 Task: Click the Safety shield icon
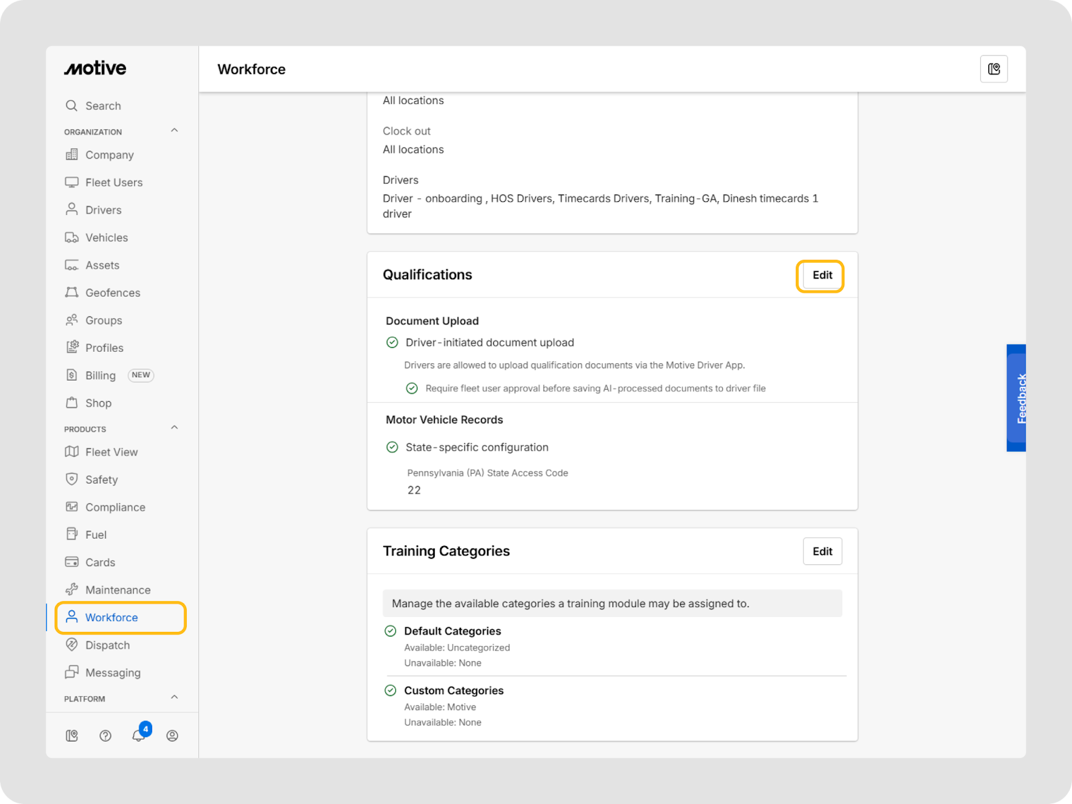(x=72, y=479)
